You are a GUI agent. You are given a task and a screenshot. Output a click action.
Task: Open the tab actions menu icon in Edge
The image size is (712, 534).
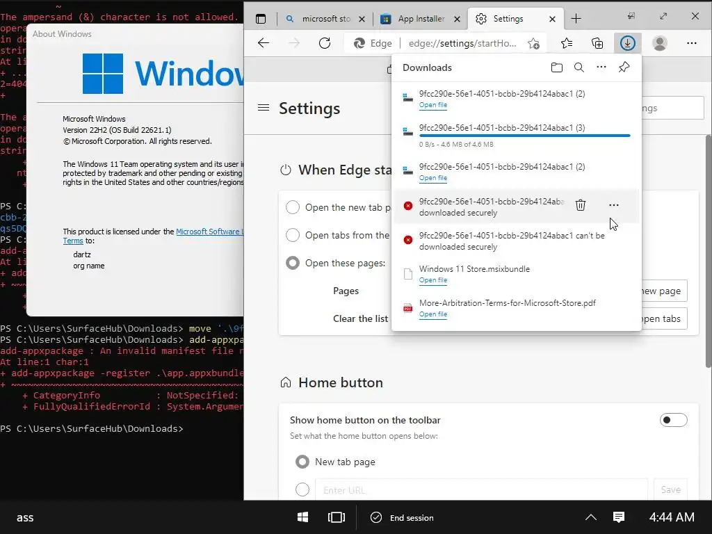tap(261, 19)
